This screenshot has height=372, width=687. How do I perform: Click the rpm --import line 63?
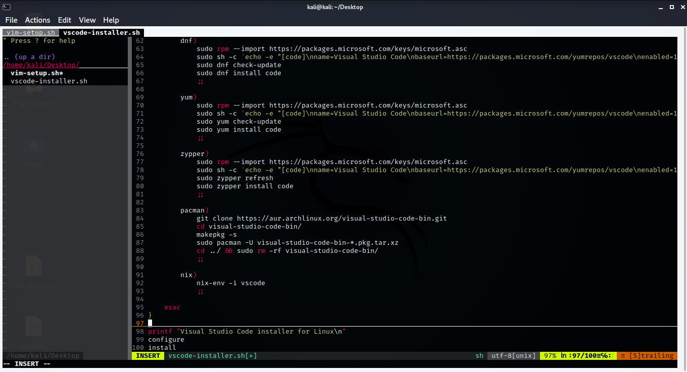pos(332,49)
